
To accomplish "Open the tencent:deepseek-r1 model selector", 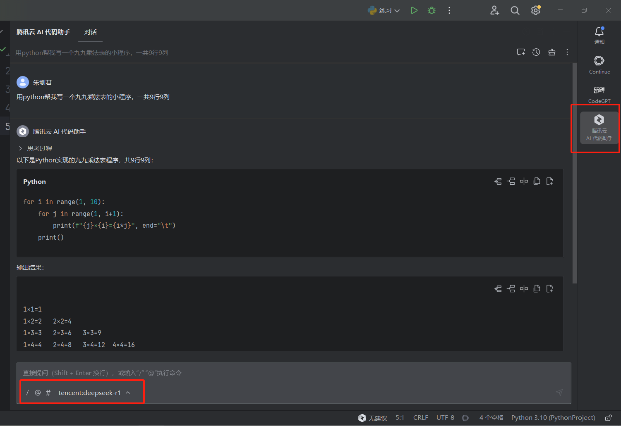I will pos(94,393).
